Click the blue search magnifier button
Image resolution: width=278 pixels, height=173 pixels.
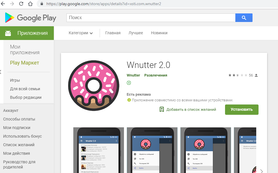click(244, 18)
